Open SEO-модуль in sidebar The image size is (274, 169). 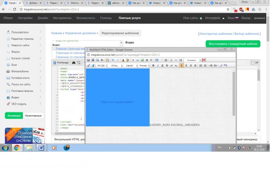click(x=19, y=104)
